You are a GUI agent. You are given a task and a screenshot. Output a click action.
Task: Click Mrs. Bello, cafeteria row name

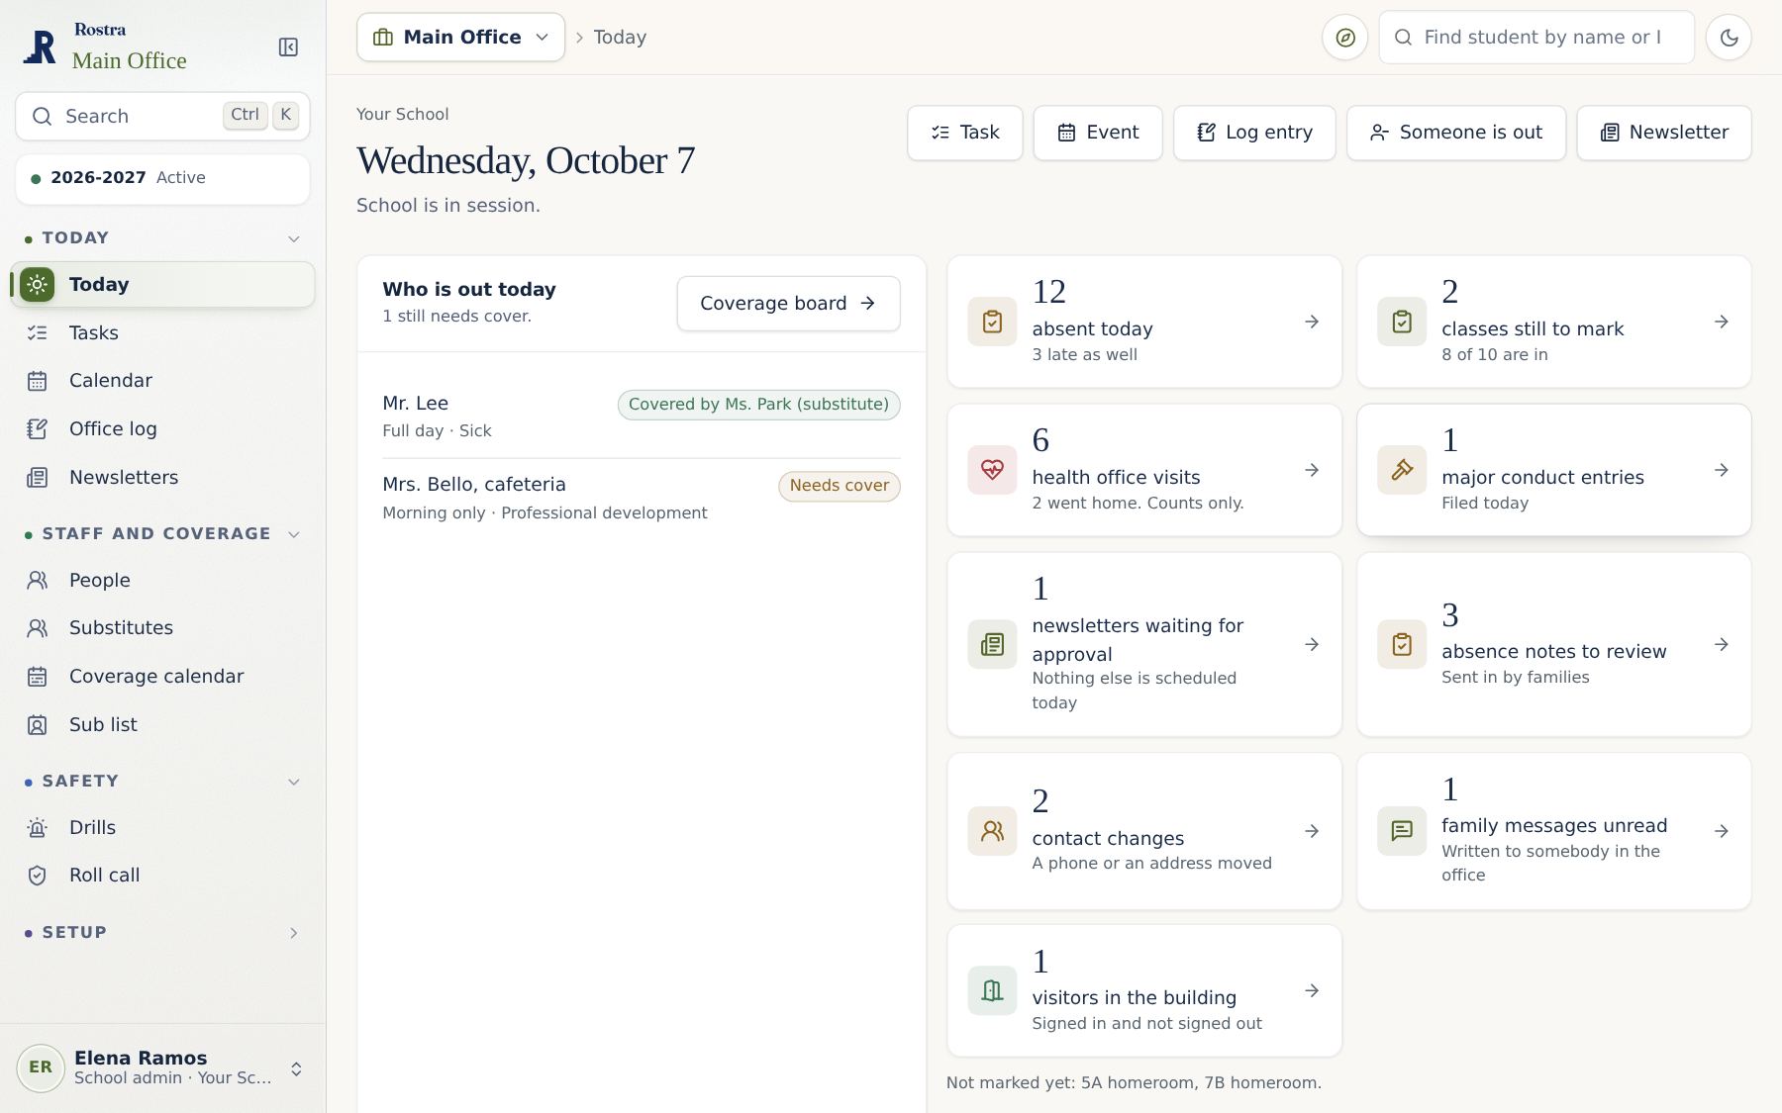pos(474,485)
